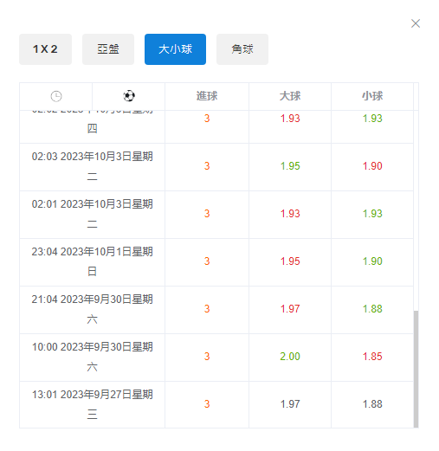Click the soccer ball icon column header

pos(129,96)
